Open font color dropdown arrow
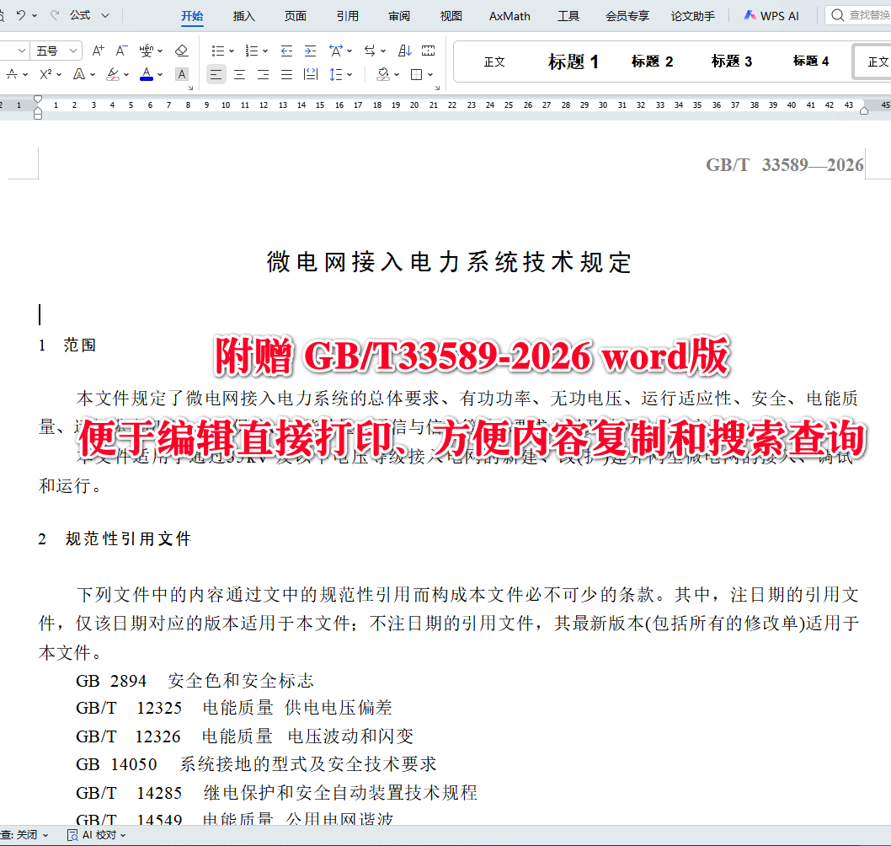This screenshot has width=891, height=846. [x=160, y=74]
